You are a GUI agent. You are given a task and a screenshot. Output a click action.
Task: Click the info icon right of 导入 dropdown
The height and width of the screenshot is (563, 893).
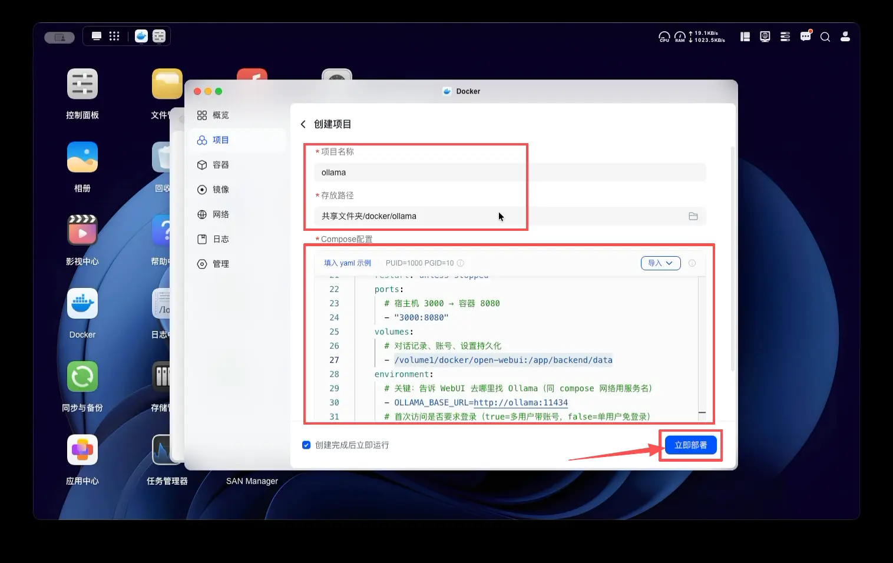pos(692,263)
